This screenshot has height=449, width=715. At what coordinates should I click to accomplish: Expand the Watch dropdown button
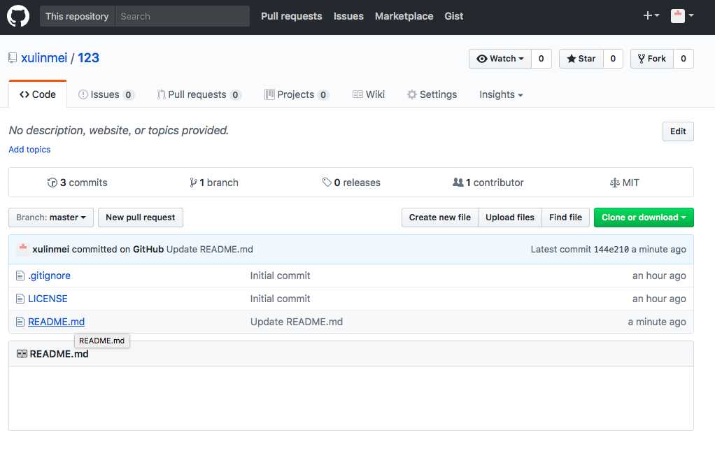coord(500,58)
